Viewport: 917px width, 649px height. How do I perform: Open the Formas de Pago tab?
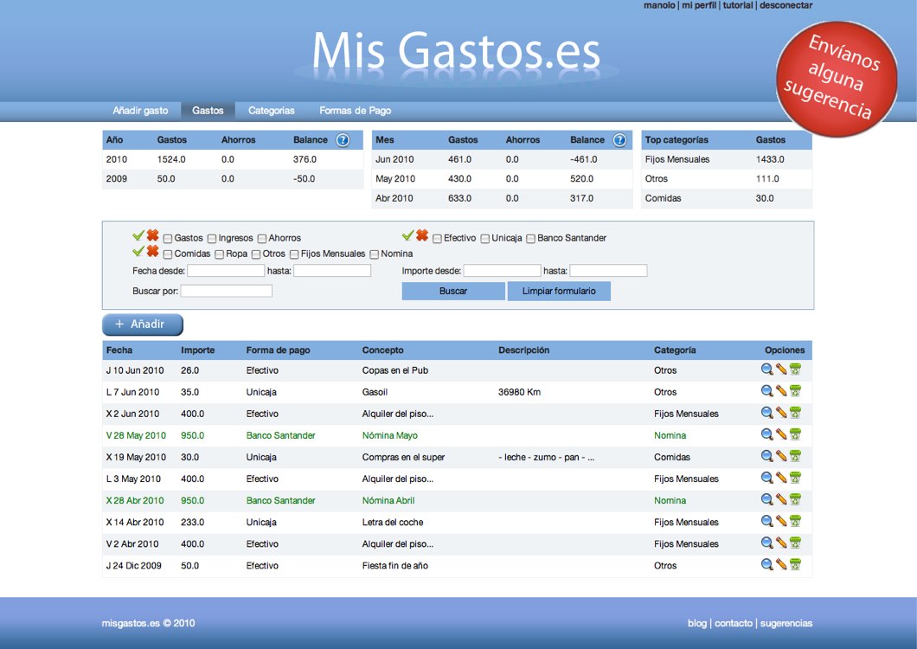pyautogui.click(x=355, y=111)
